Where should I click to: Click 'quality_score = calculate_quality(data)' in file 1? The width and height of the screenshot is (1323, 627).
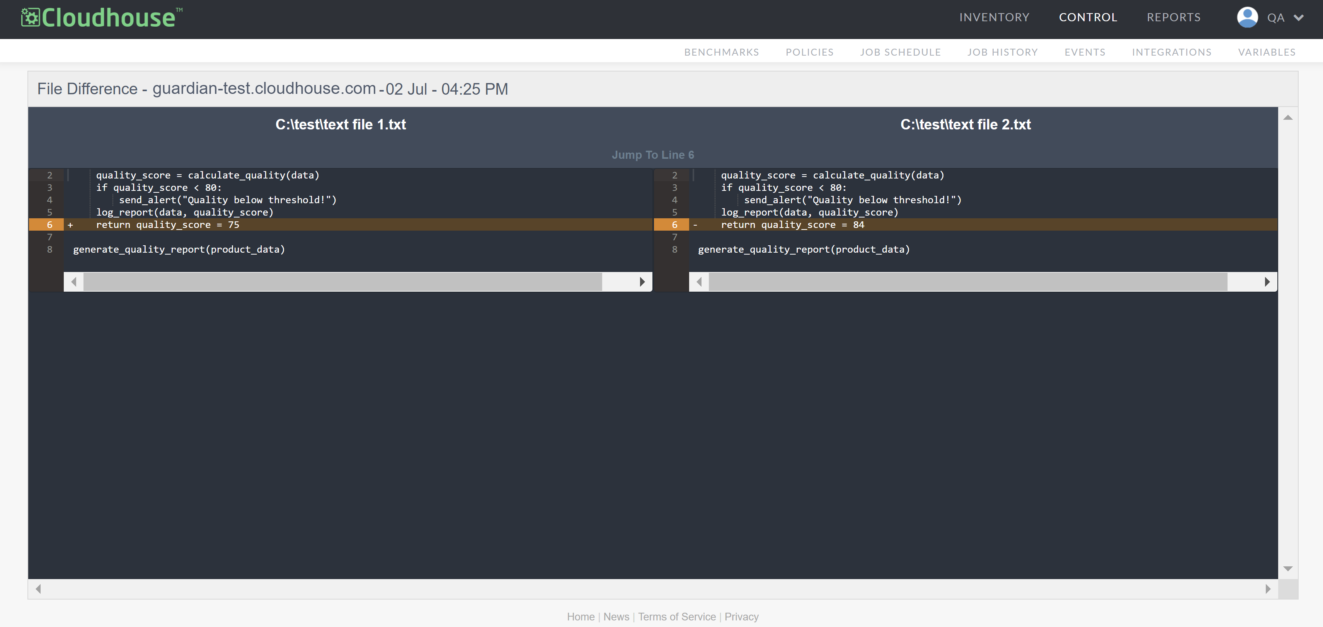(x=208, y=176)
